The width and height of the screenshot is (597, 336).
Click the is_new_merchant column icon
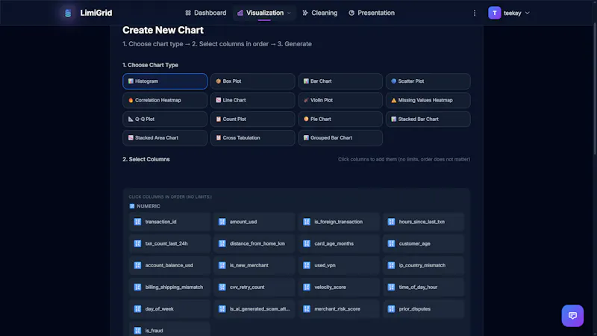[222, 265]
